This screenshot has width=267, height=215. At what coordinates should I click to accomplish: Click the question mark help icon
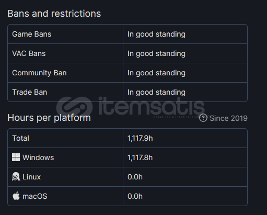tap(203, 118)
